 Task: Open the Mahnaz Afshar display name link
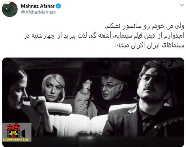[x=38, y=6]
